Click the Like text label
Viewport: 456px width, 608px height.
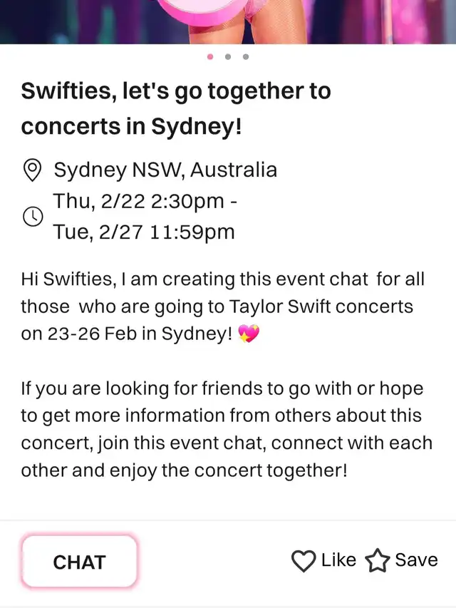338,560
